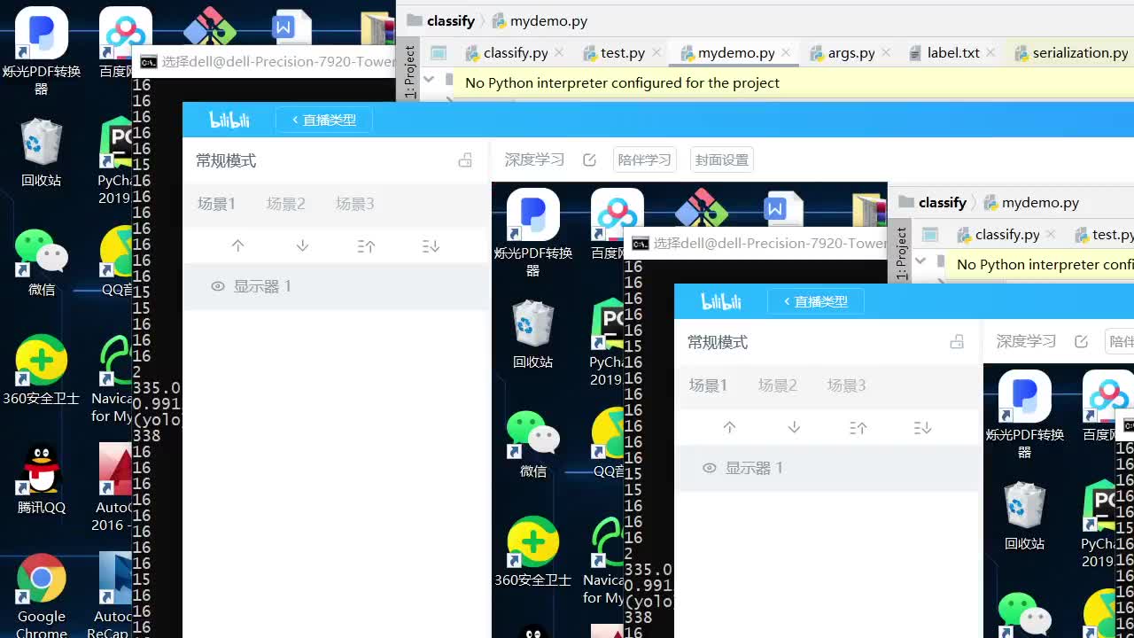This screenshot has width=1134, height=638.
Task: Click the outer 陪伴学习 button
Action: (645, 160)
